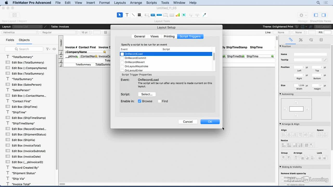This screenshot has height=187, width=333.
Task: Switch to the Views tab
Action: pyautogui.click(x=155, y=36)
